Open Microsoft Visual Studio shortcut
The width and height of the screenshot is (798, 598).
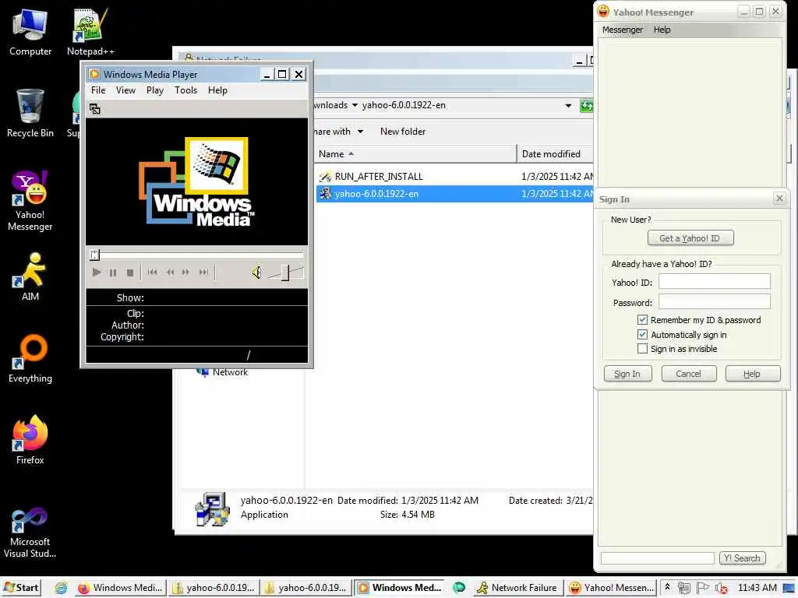(x=30, y=533)
